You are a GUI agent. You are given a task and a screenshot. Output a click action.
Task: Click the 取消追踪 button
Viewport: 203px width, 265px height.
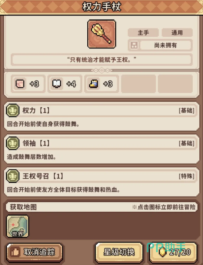[35, 252]
